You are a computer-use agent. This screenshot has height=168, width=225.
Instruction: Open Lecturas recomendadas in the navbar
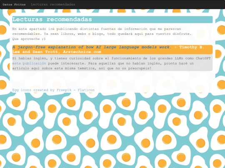coord(53,5)
